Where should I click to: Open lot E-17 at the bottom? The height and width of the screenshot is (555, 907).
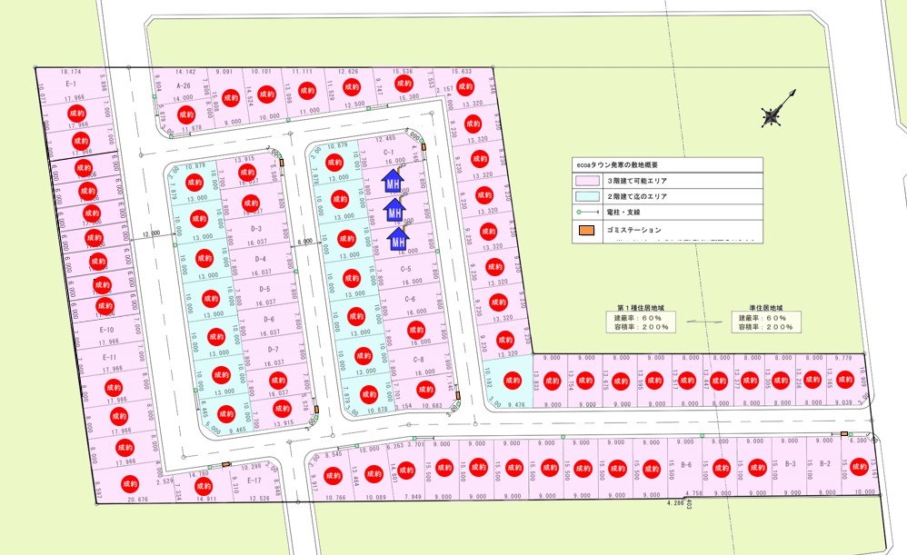click(254, 480)
